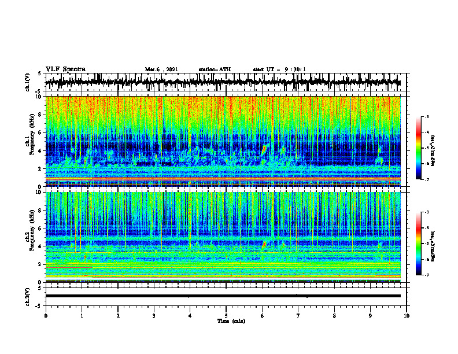
Task: Click the "Time (min)" axis title
Action: coord(231,321)
